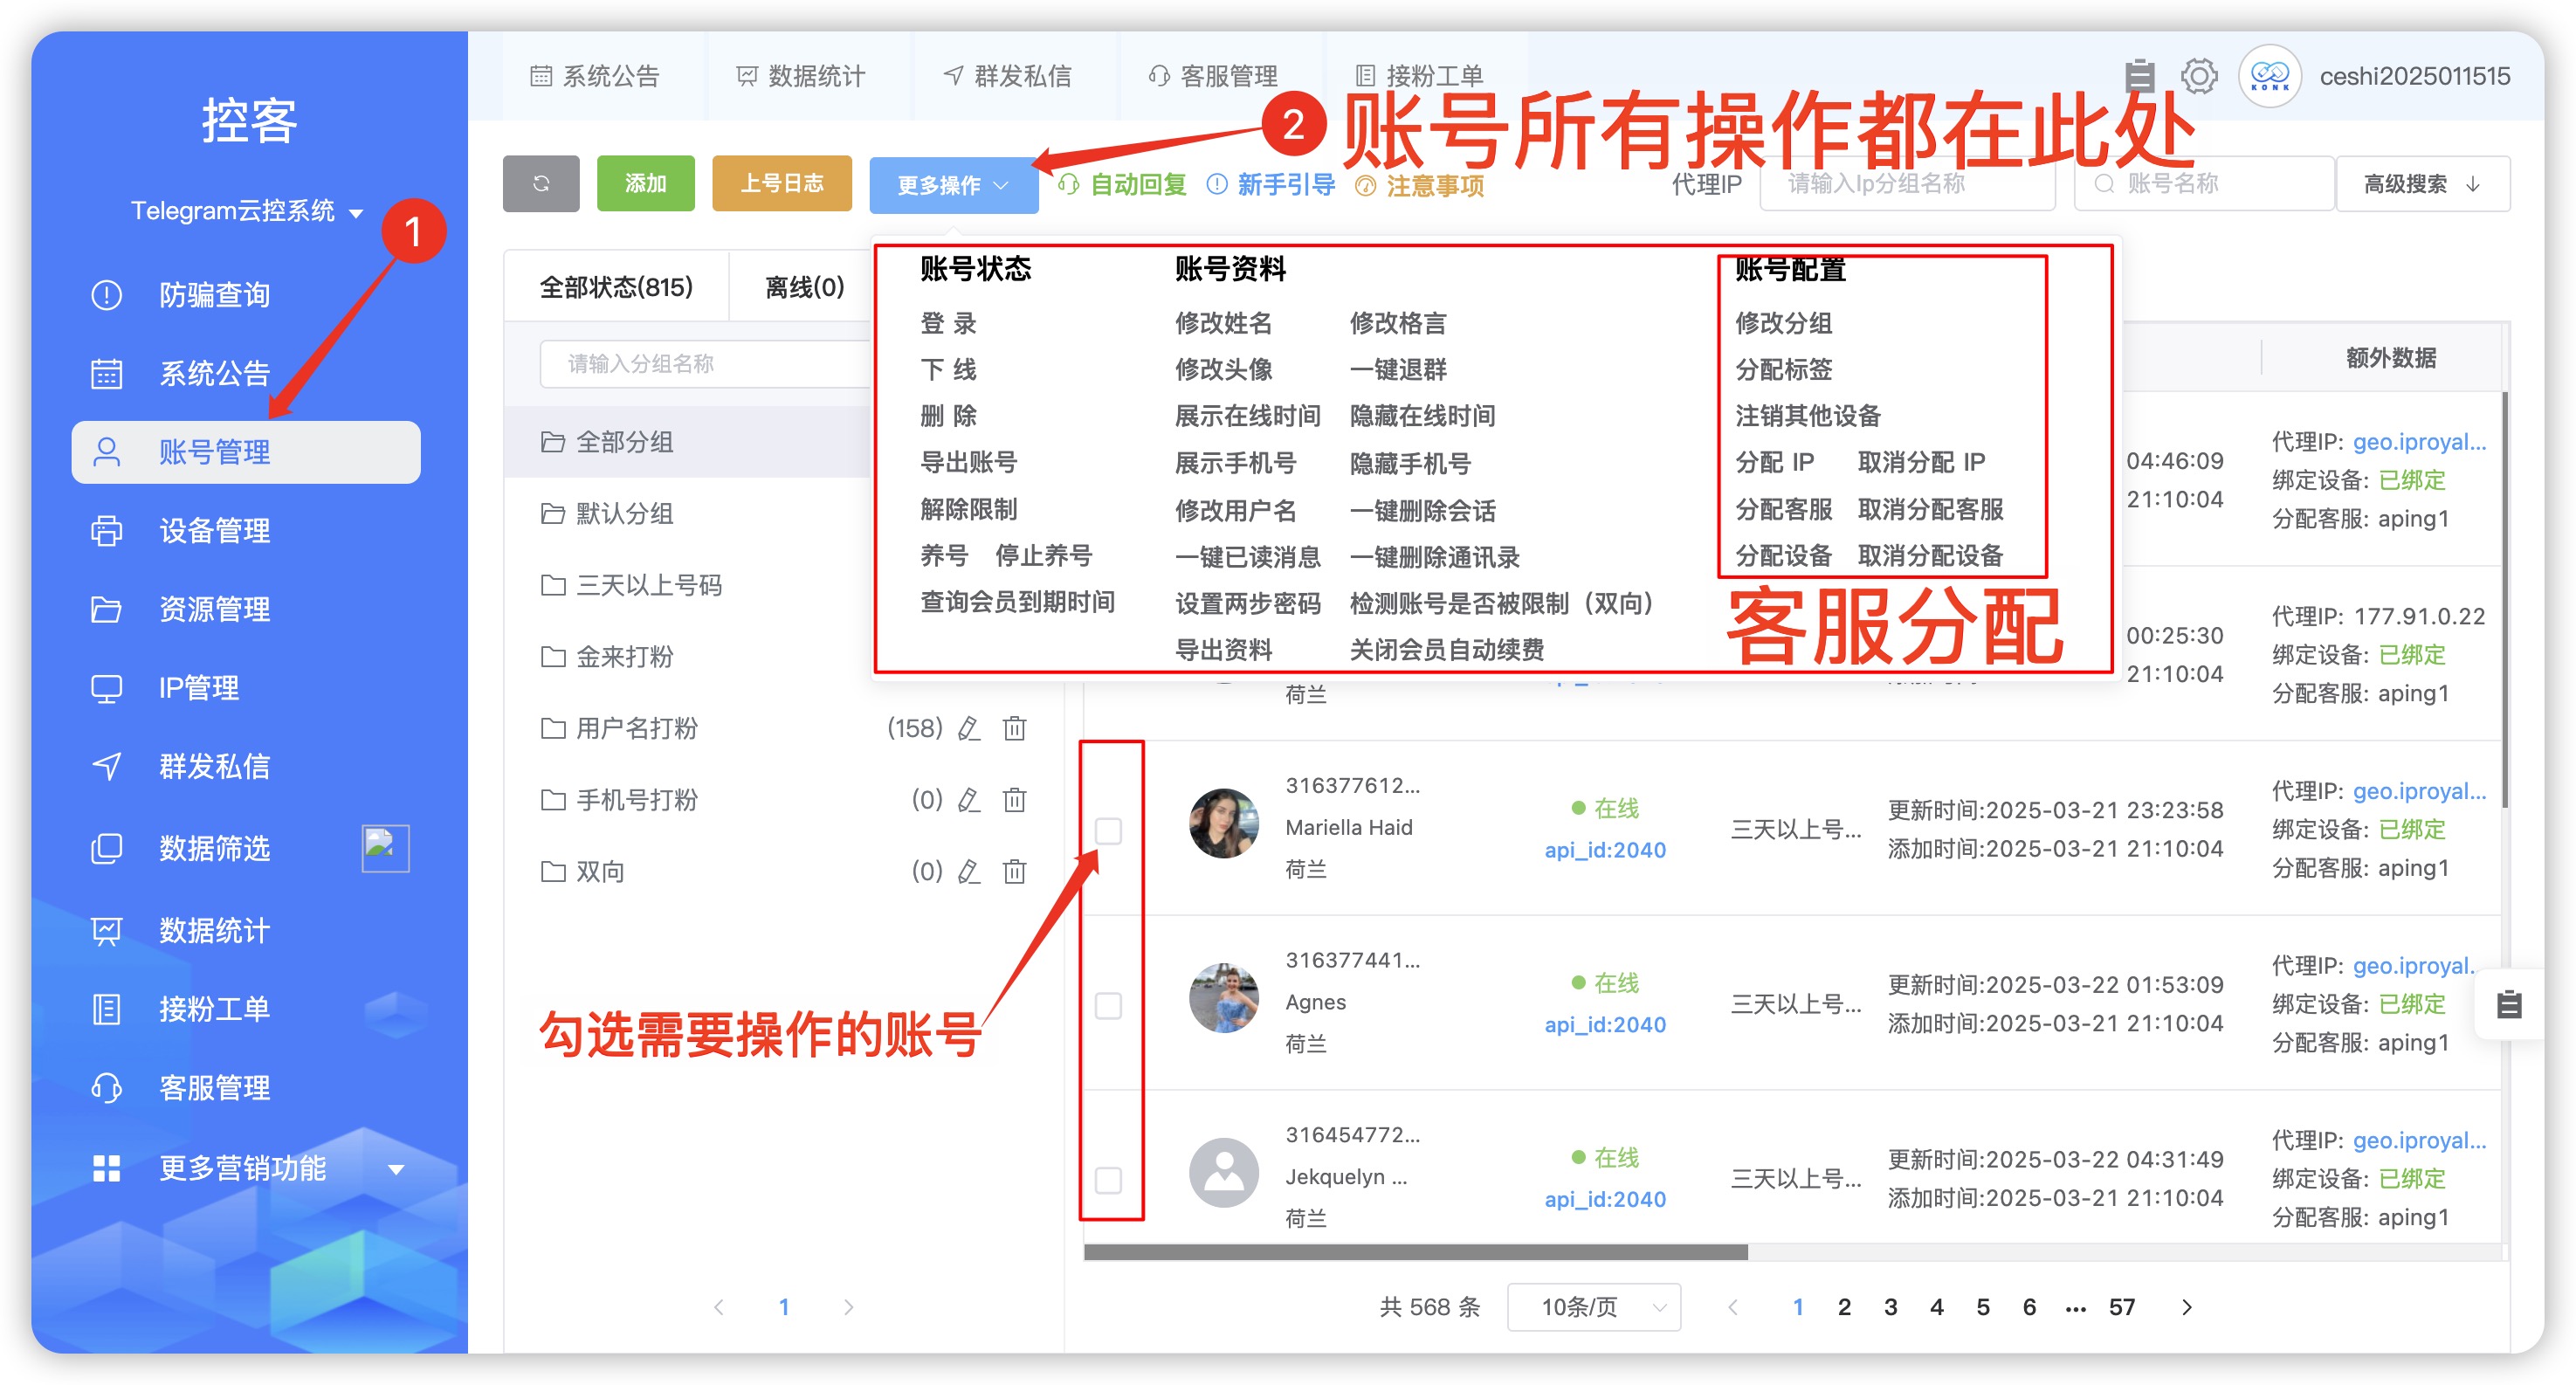
Task: Open the settings gear icon in header
Action: coord(2198,75)
